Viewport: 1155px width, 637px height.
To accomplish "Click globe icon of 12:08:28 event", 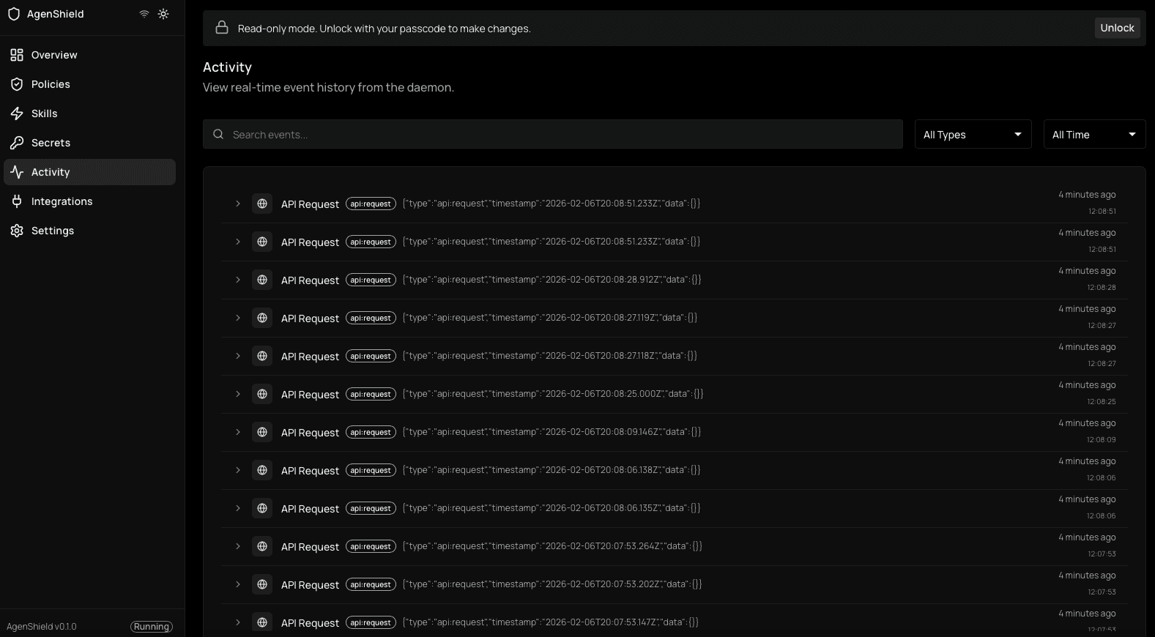I will click(262, 280).
